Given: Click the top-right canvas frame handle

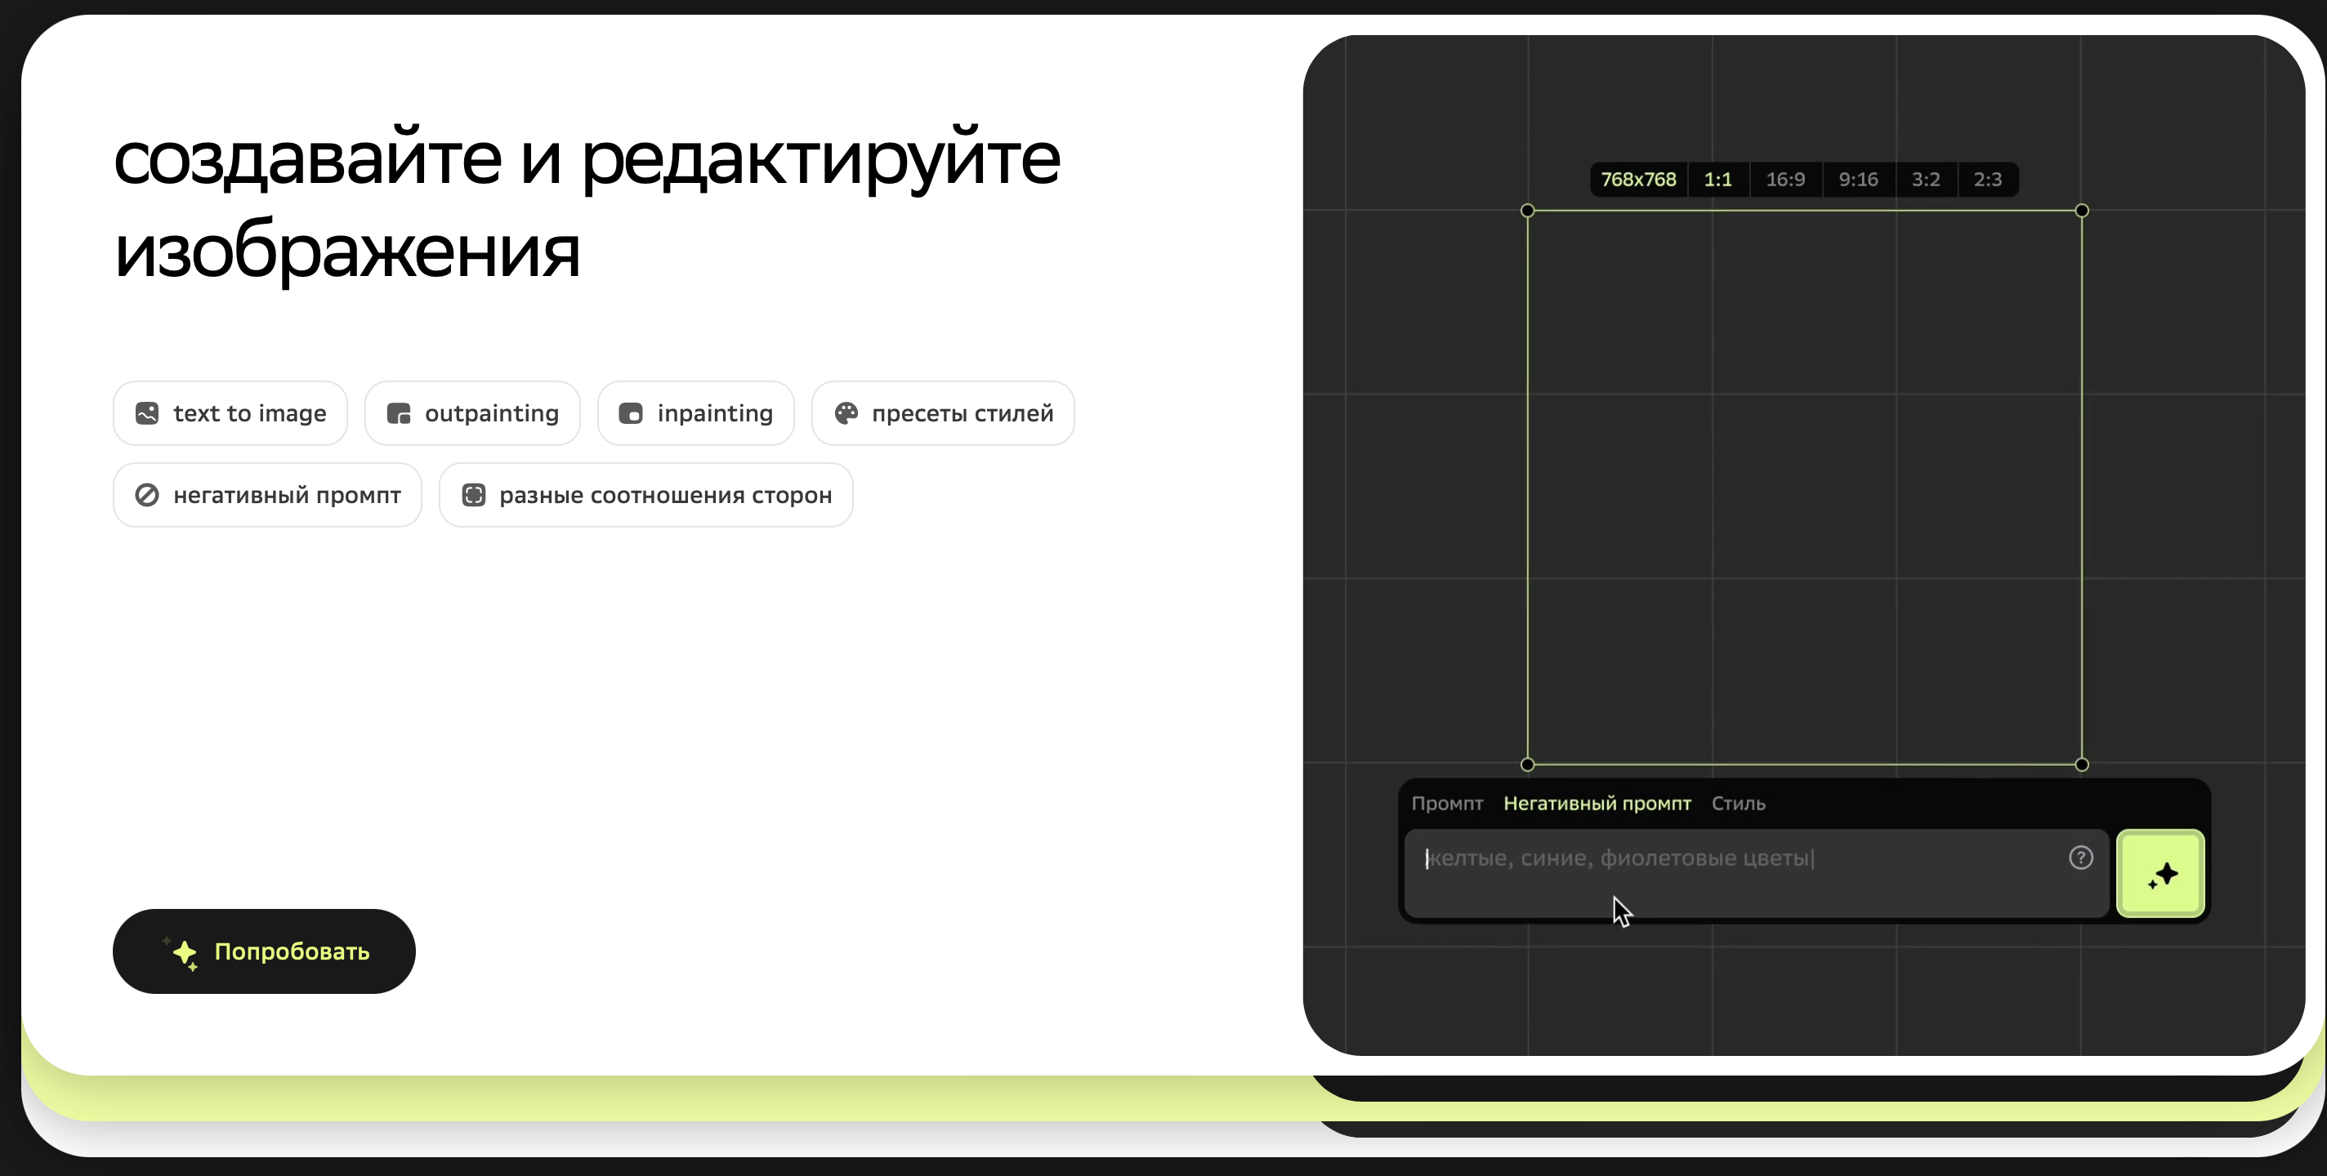Looking at the screenshot, I should (2082, 211).
